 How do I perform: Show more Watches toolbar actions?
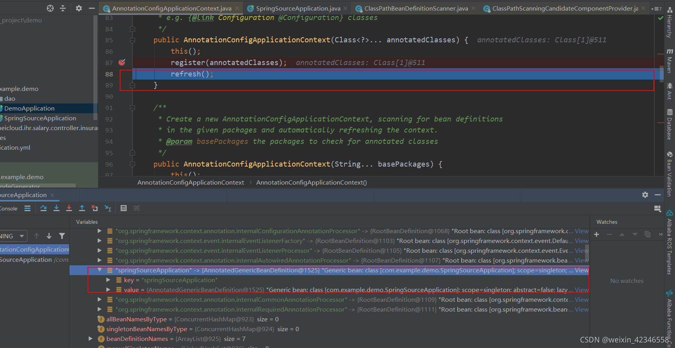(x=660, y=234)
